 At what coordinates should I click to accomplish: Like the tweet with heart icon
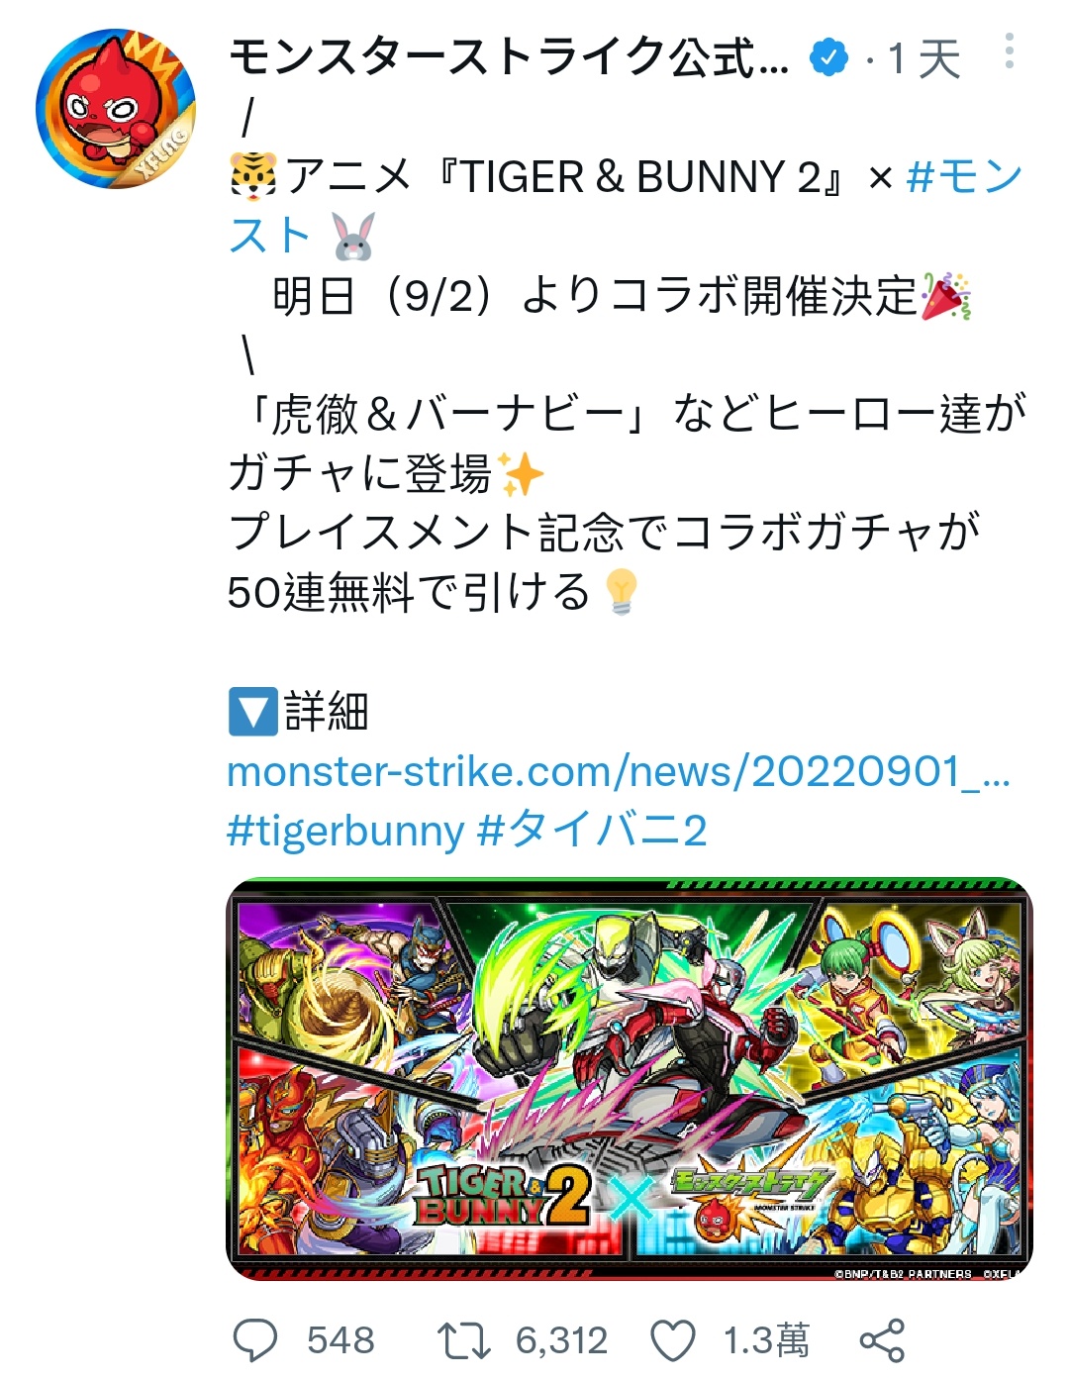[673, 1341]
